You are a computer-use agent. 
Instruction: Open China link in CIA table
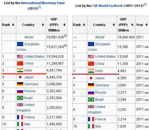point(100,64)
